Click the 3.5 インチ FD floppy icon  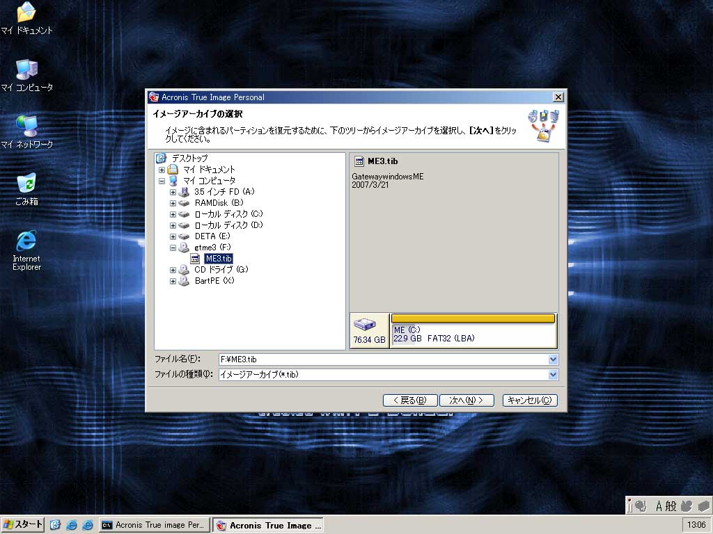pyautogui.click(x=184, y=192)
